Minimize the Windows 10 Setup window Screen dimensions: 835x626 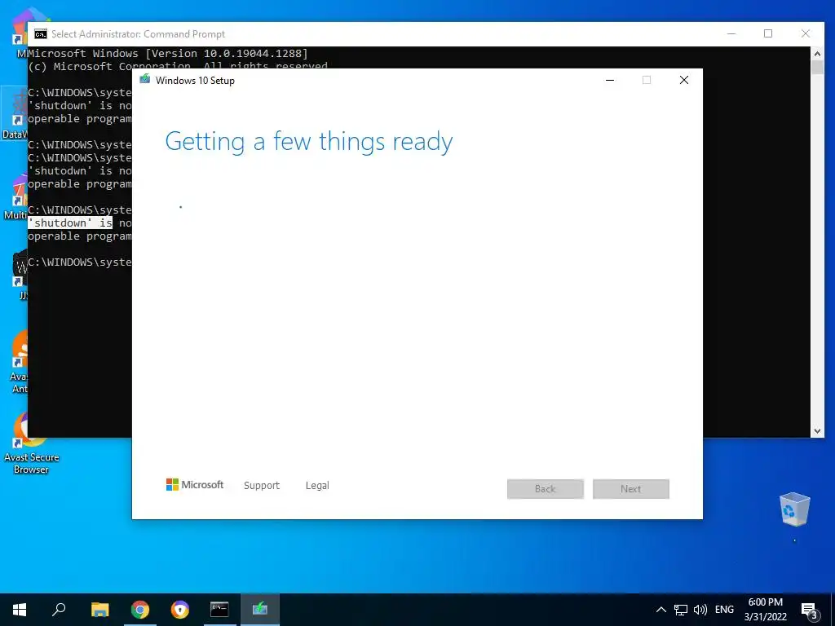[610, 81]
